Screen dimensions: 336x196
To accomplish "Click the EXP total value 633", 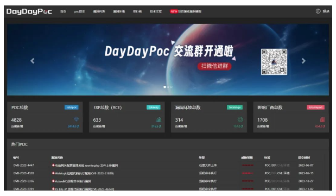I will pyautogui.click(x=97, y=120).
